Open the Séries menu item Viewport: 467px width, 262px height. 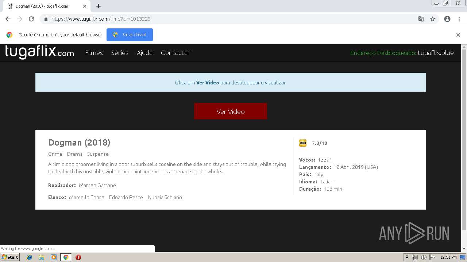(120, 53)
